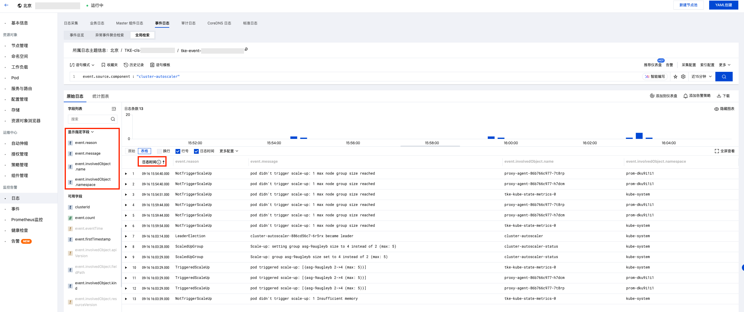Uncheck the line number checkbox
Screen dimensions: 744x312
click(178, 151)
